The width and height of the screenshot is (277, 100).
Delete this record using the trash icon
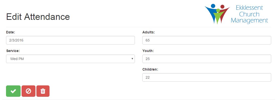(43, 91)
